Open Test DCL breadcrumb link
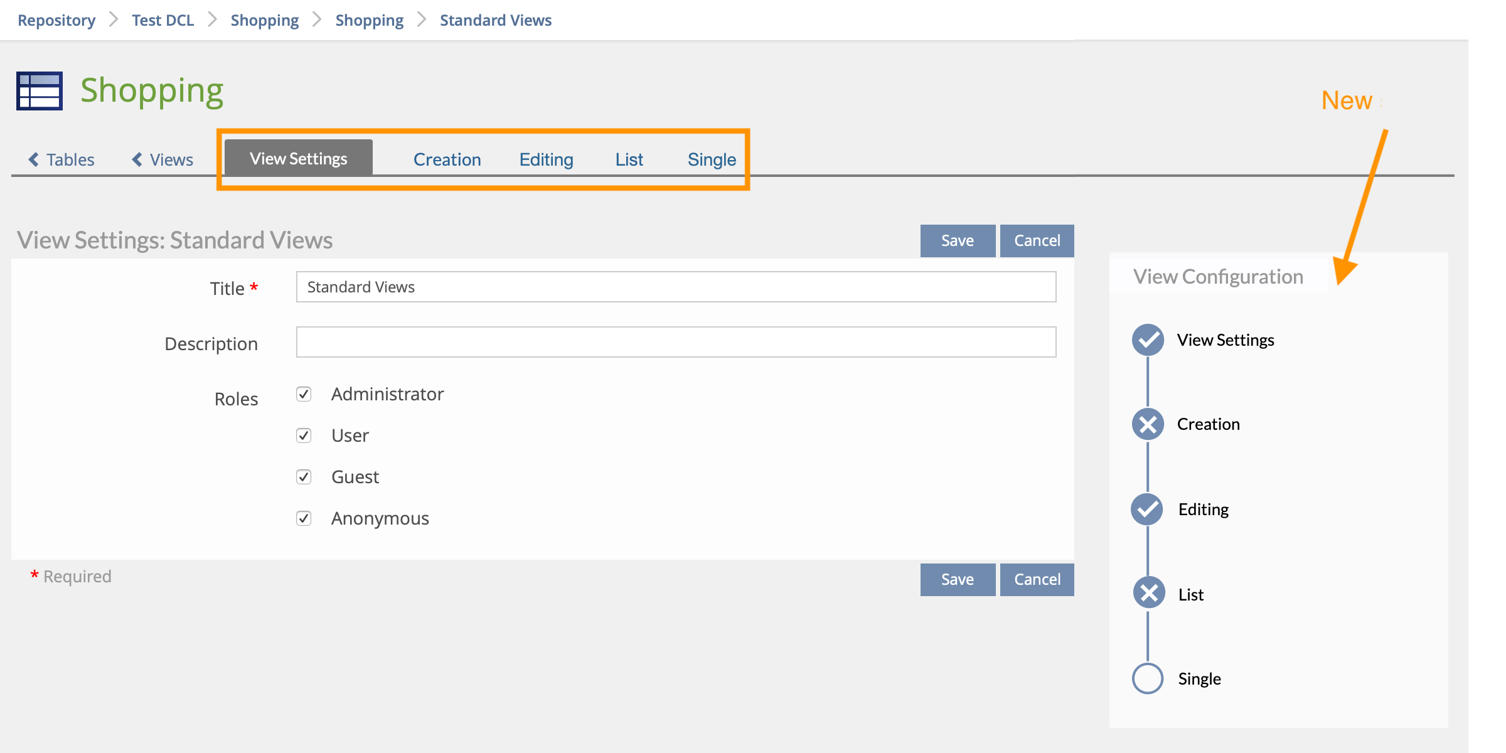The height and width of the screenshot is (753, 1506). click(163, 20)
